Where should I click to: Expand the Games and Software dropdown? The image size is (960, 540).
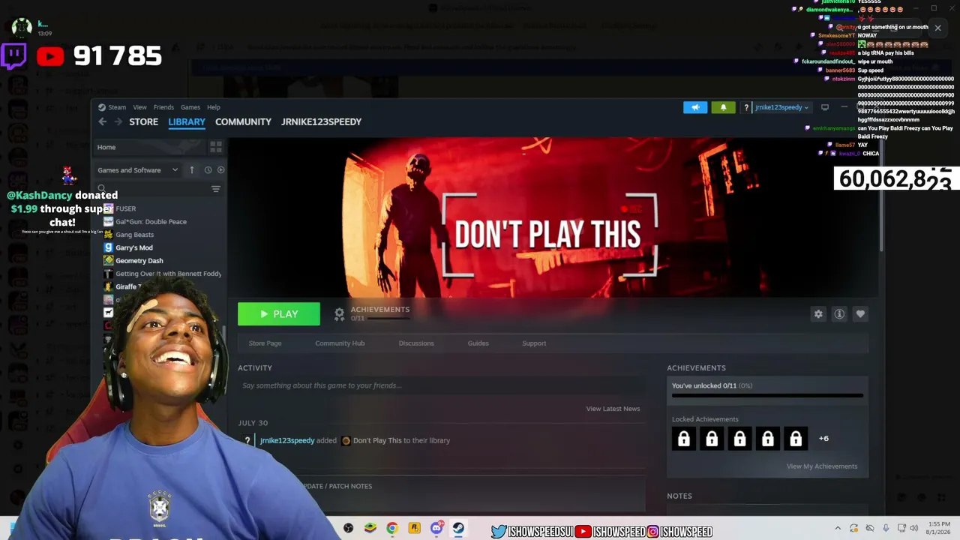pos(138,170)
